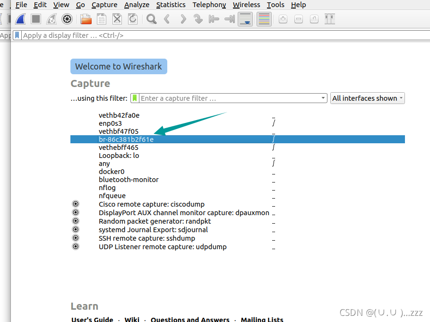Viewport: 430px width, 322px height.
Task: Jump to last packet icon
Action: 230,19
